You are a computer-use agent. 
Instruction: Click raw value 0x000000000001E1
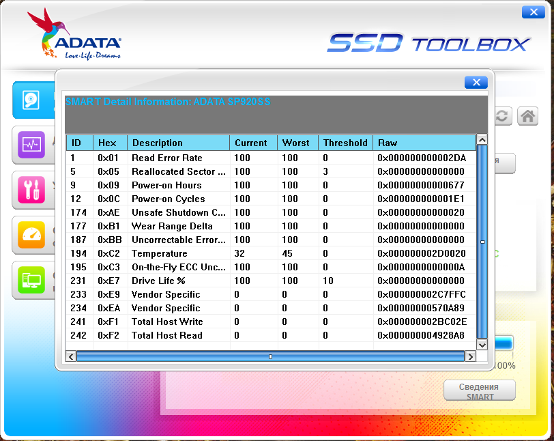click(x=421, y=199)
